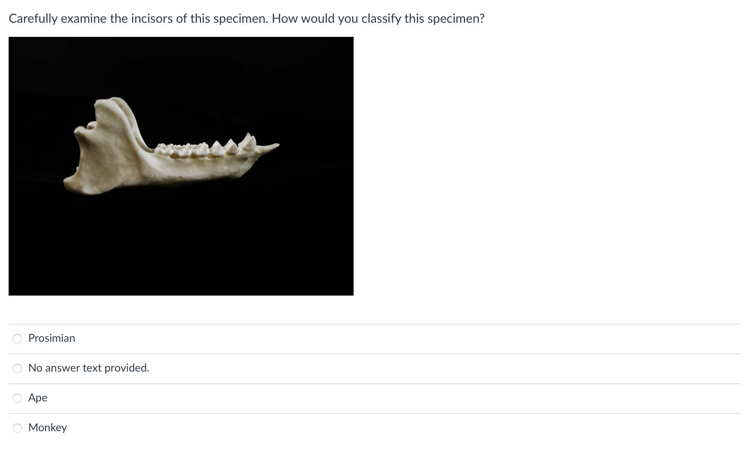
Task: Click the question prompt text
Action: coord(246,18)
